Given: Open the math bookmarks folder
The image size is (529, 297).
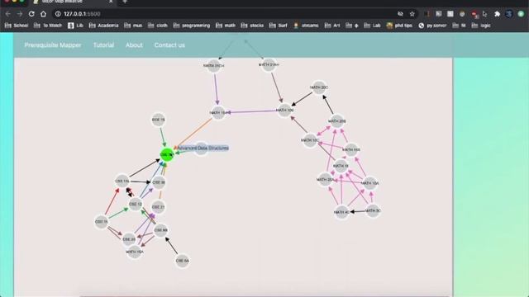Looking at the screenshot, I should click(226, 26).
